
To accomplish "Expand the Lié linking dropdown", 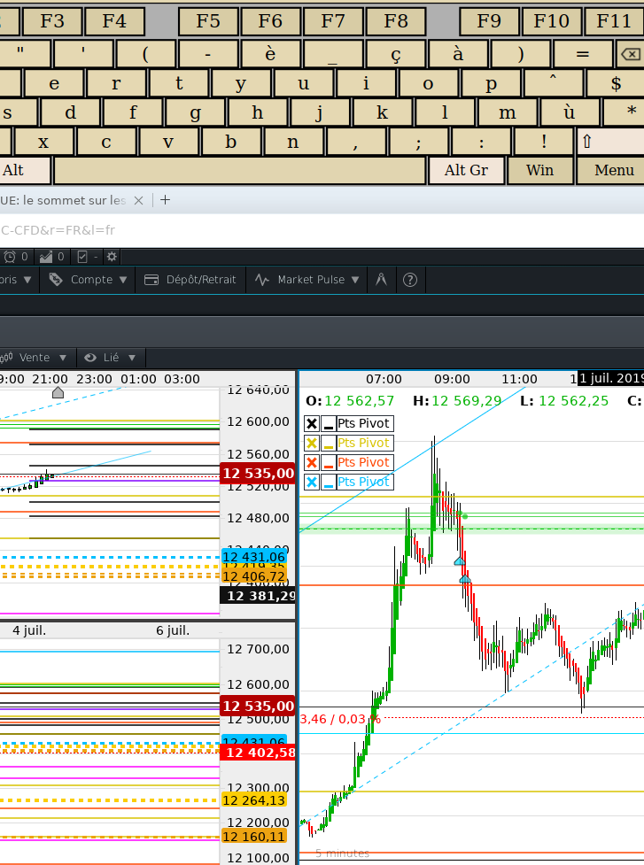I will coord(111,358).
